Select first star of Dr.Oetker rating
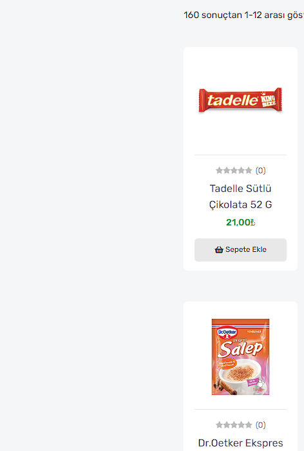The width and height of the screenshot is (304, 451). coord(220,425)
